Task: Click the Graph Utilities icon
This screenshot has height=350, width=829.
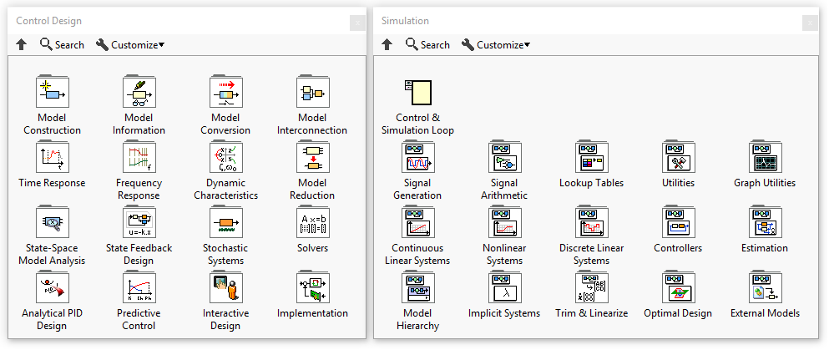Action: [x=765, y=157]
